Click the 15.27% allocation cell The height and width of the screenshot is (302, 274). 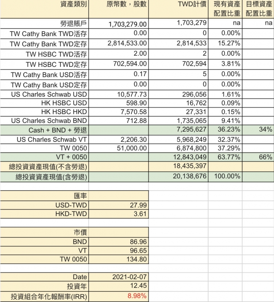point(225,44)
